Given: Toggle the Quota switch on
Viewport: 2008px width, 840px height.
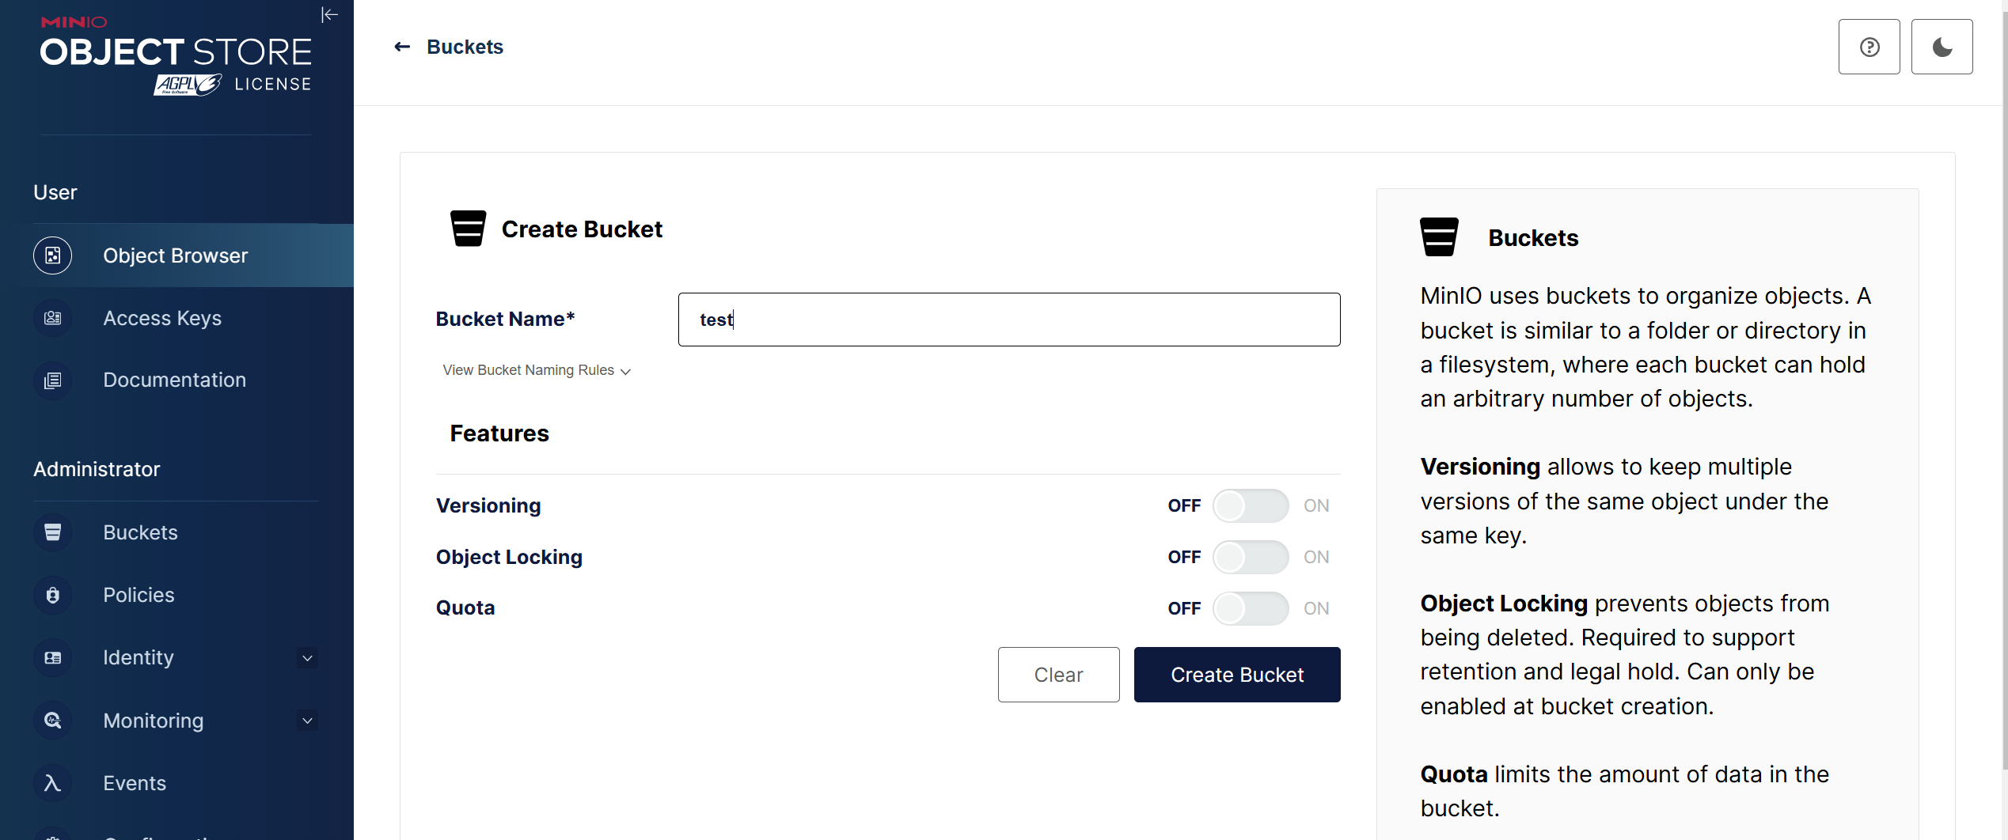Looking at the screenshot, I should click(x=1251, y=608).
